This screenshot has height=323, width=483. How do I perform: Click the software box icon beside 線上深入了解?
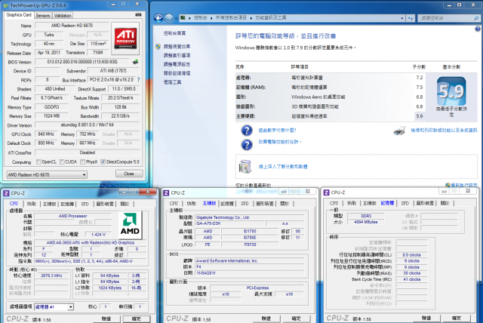(x=245, y=167)
